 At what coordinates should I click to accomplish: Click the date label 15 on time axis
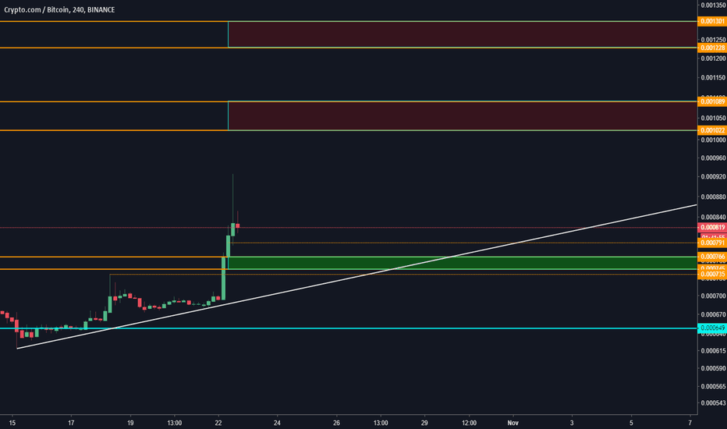coord(12,423)
